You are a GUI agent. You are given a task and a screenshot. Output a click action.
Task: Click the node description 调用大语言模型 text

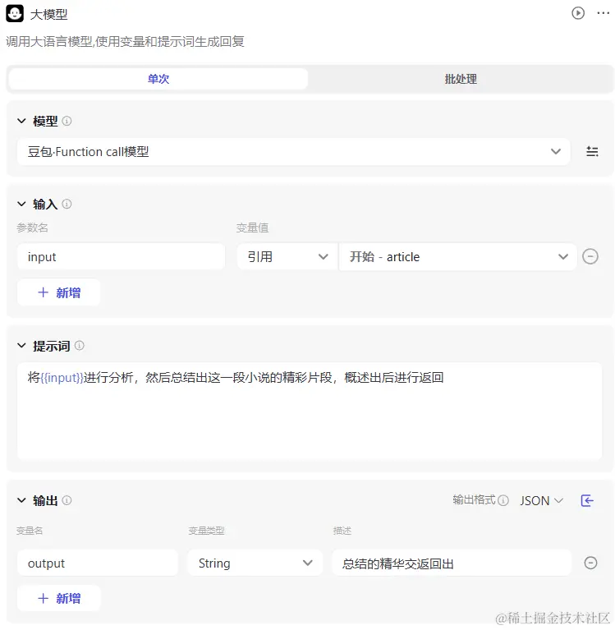pyautogui.click(x=125, y=41)
